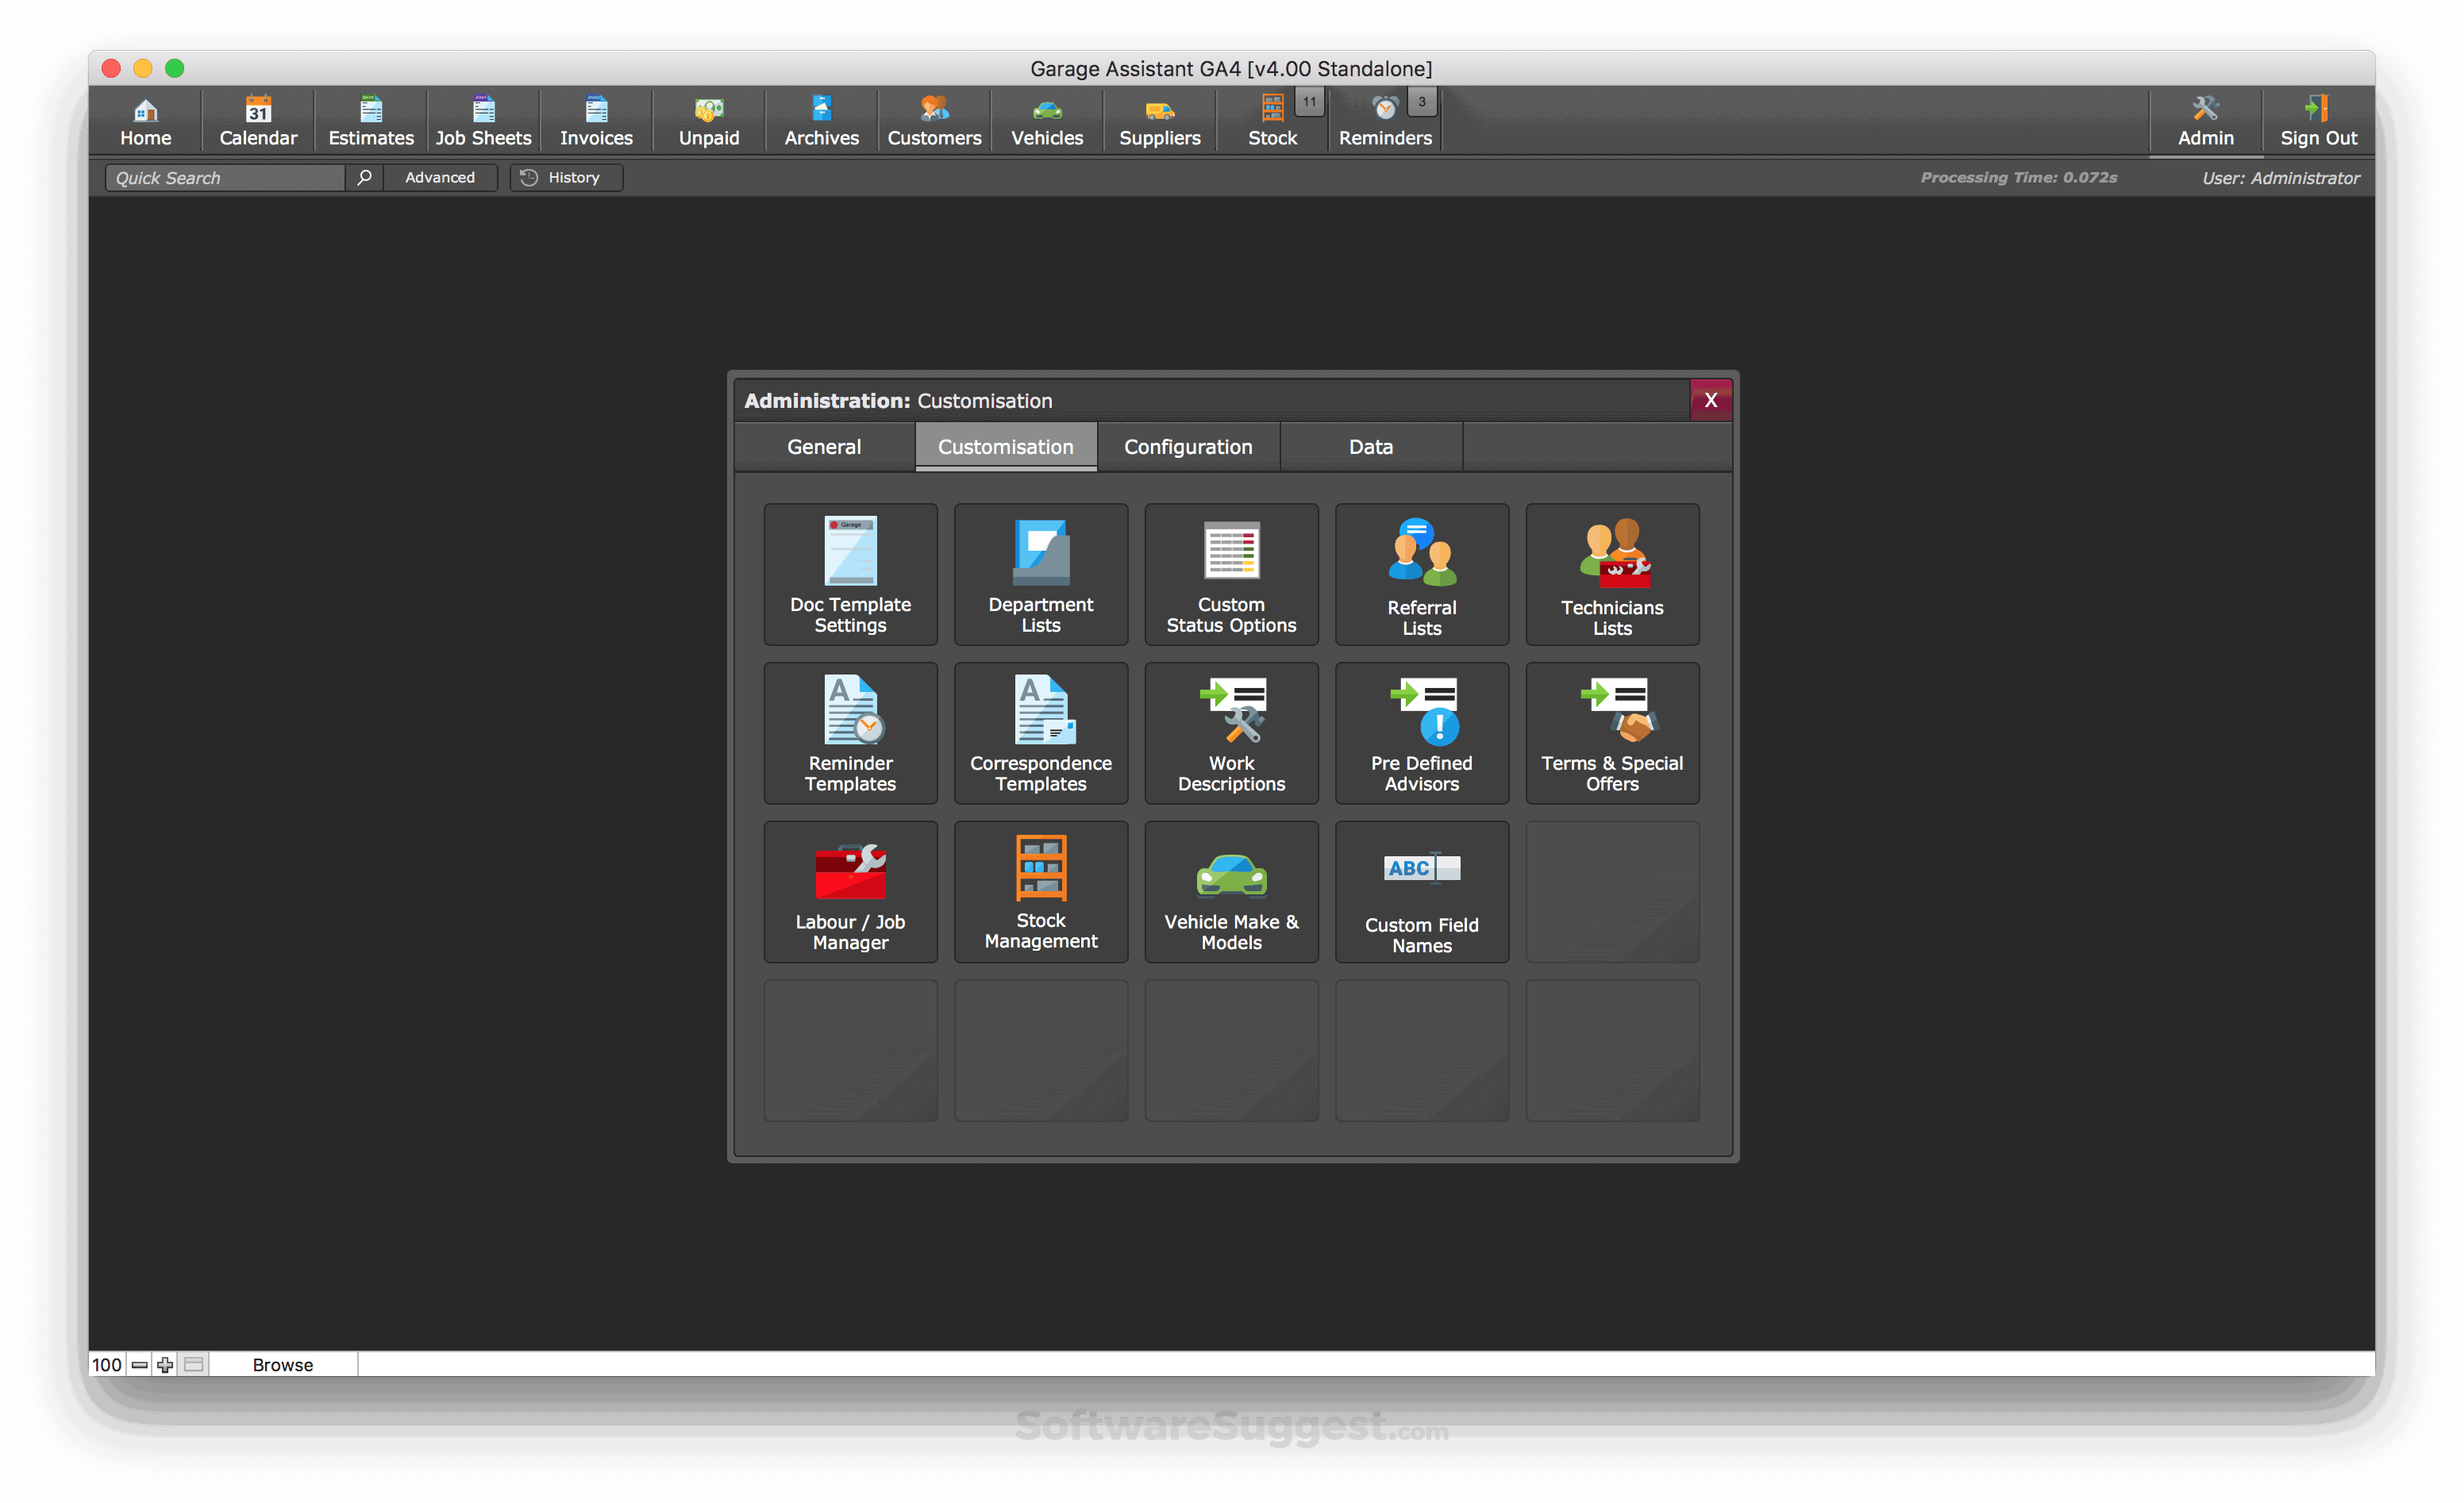Select the General tab
The width and height of the screenshot is (2464, 1503).
[x=824, y=447]
